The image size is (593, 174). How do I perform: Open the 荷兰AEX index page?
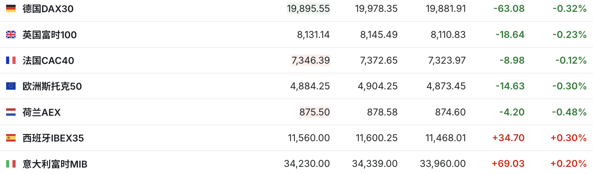coord(41,112)
